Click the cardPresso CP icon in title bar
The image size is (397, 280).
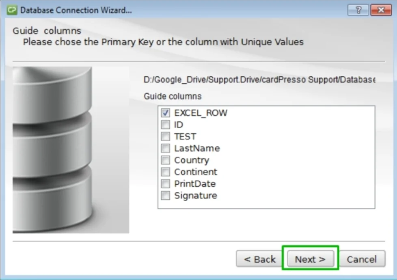[x=12, y=10]
